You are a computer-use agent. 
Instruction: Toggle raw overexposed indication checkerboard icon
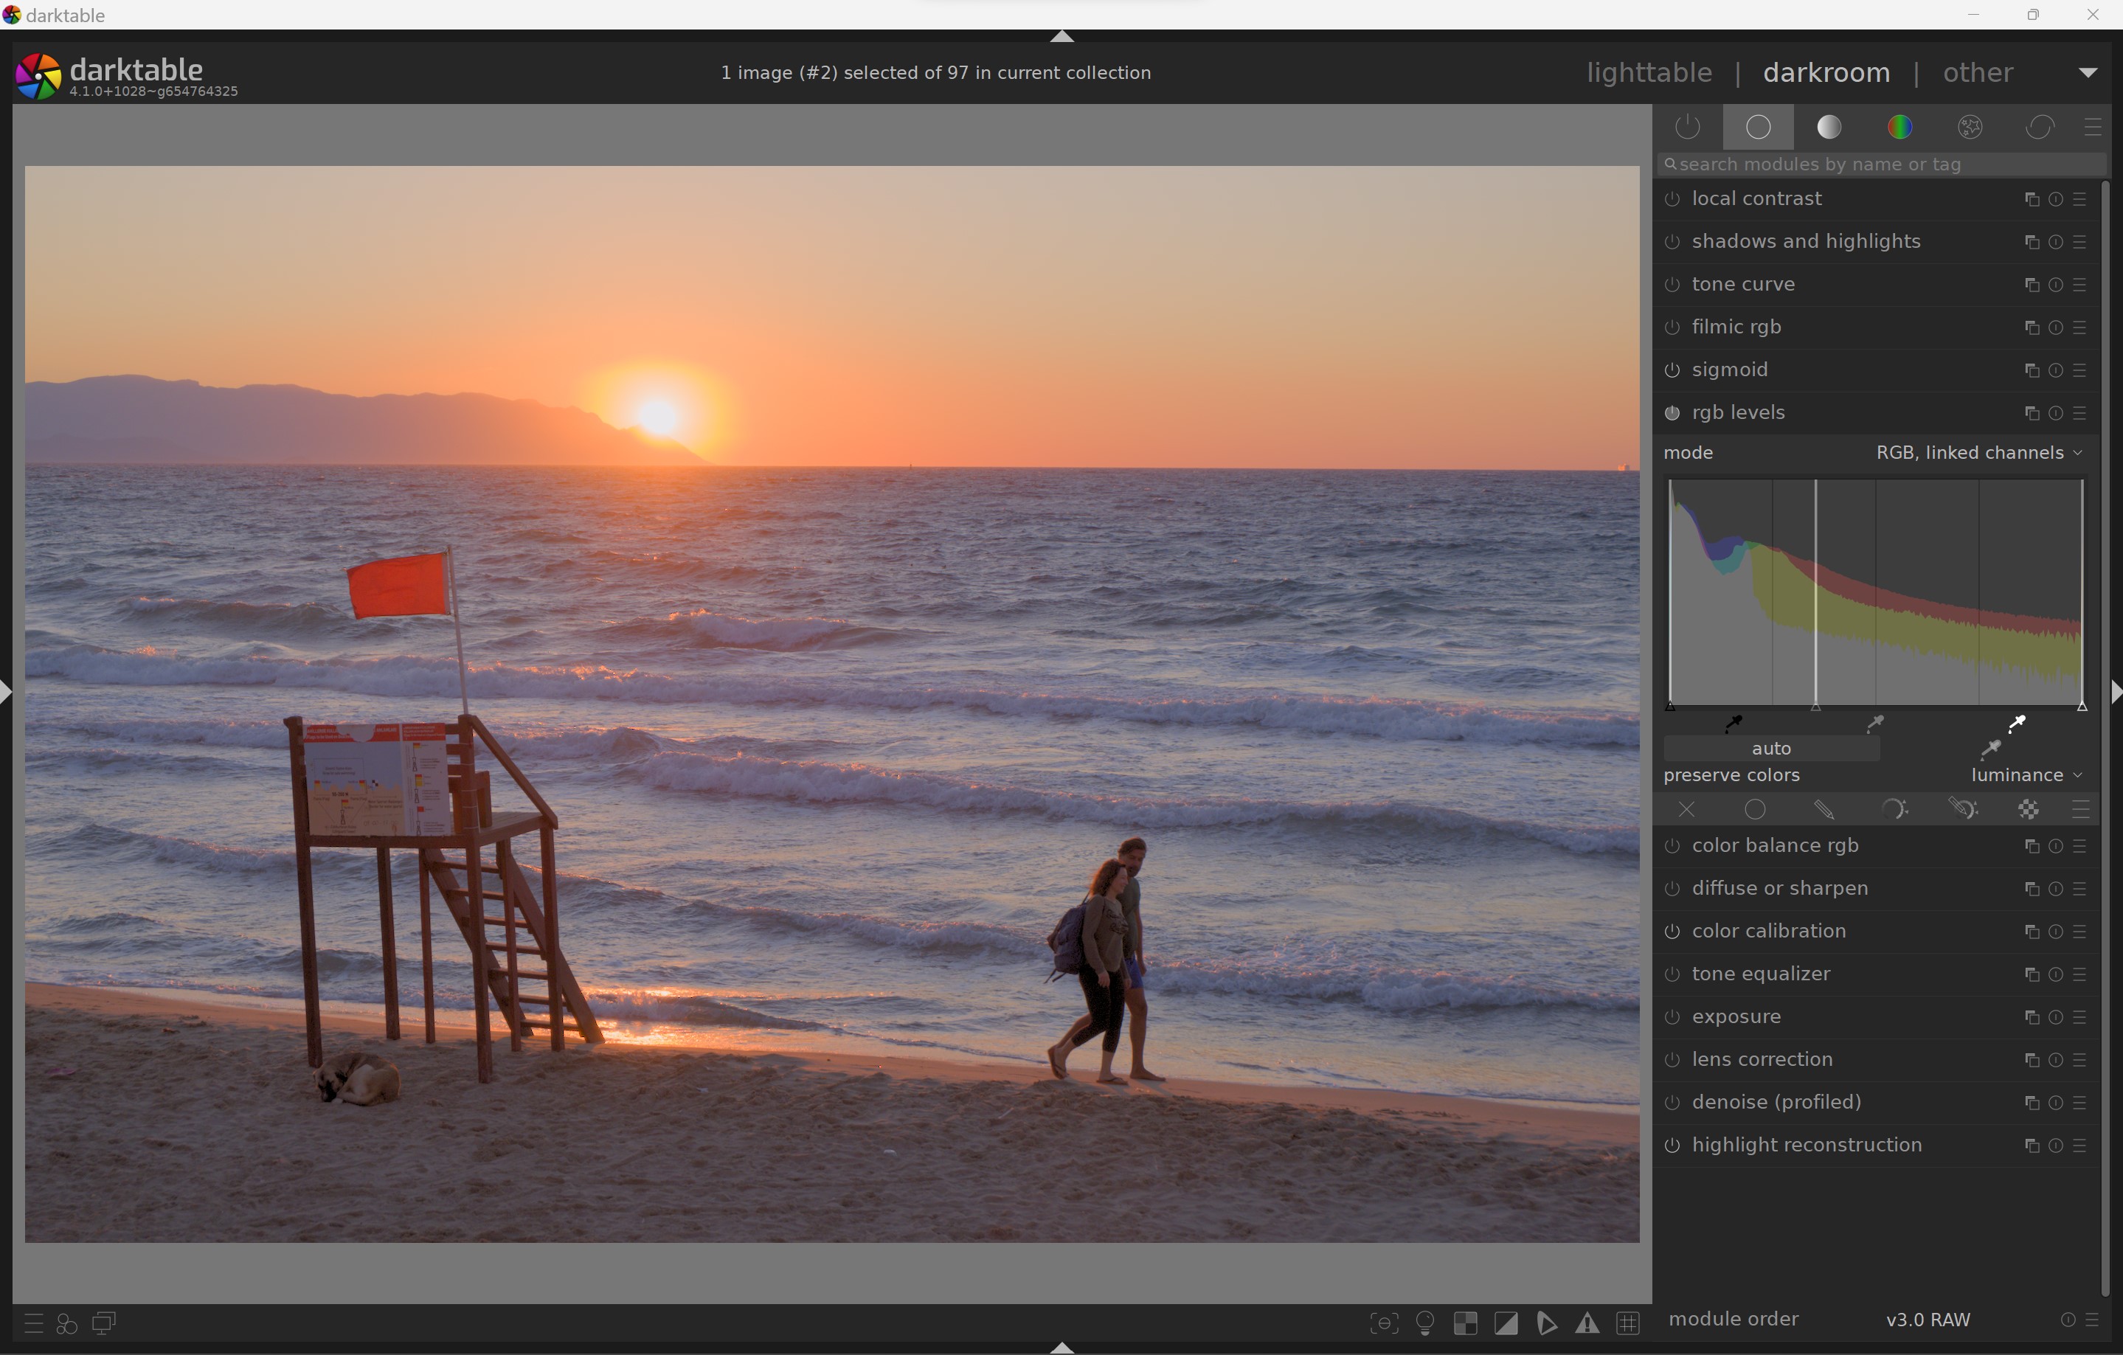click(x=1465, y=1323)
